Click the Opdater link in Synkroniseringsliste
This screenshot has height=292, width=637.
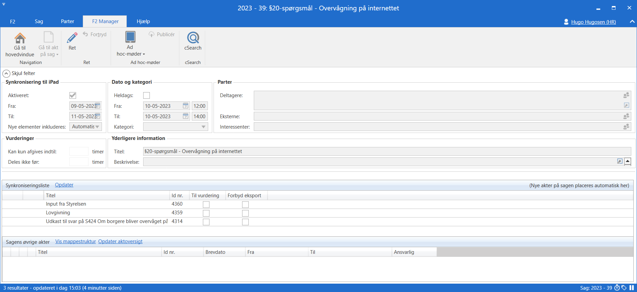point(64,185)
